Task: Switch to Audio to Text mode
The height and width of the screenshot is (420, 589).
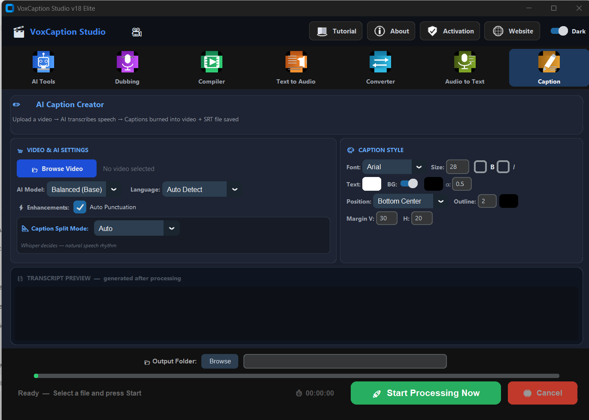Action: click(465, 67)
